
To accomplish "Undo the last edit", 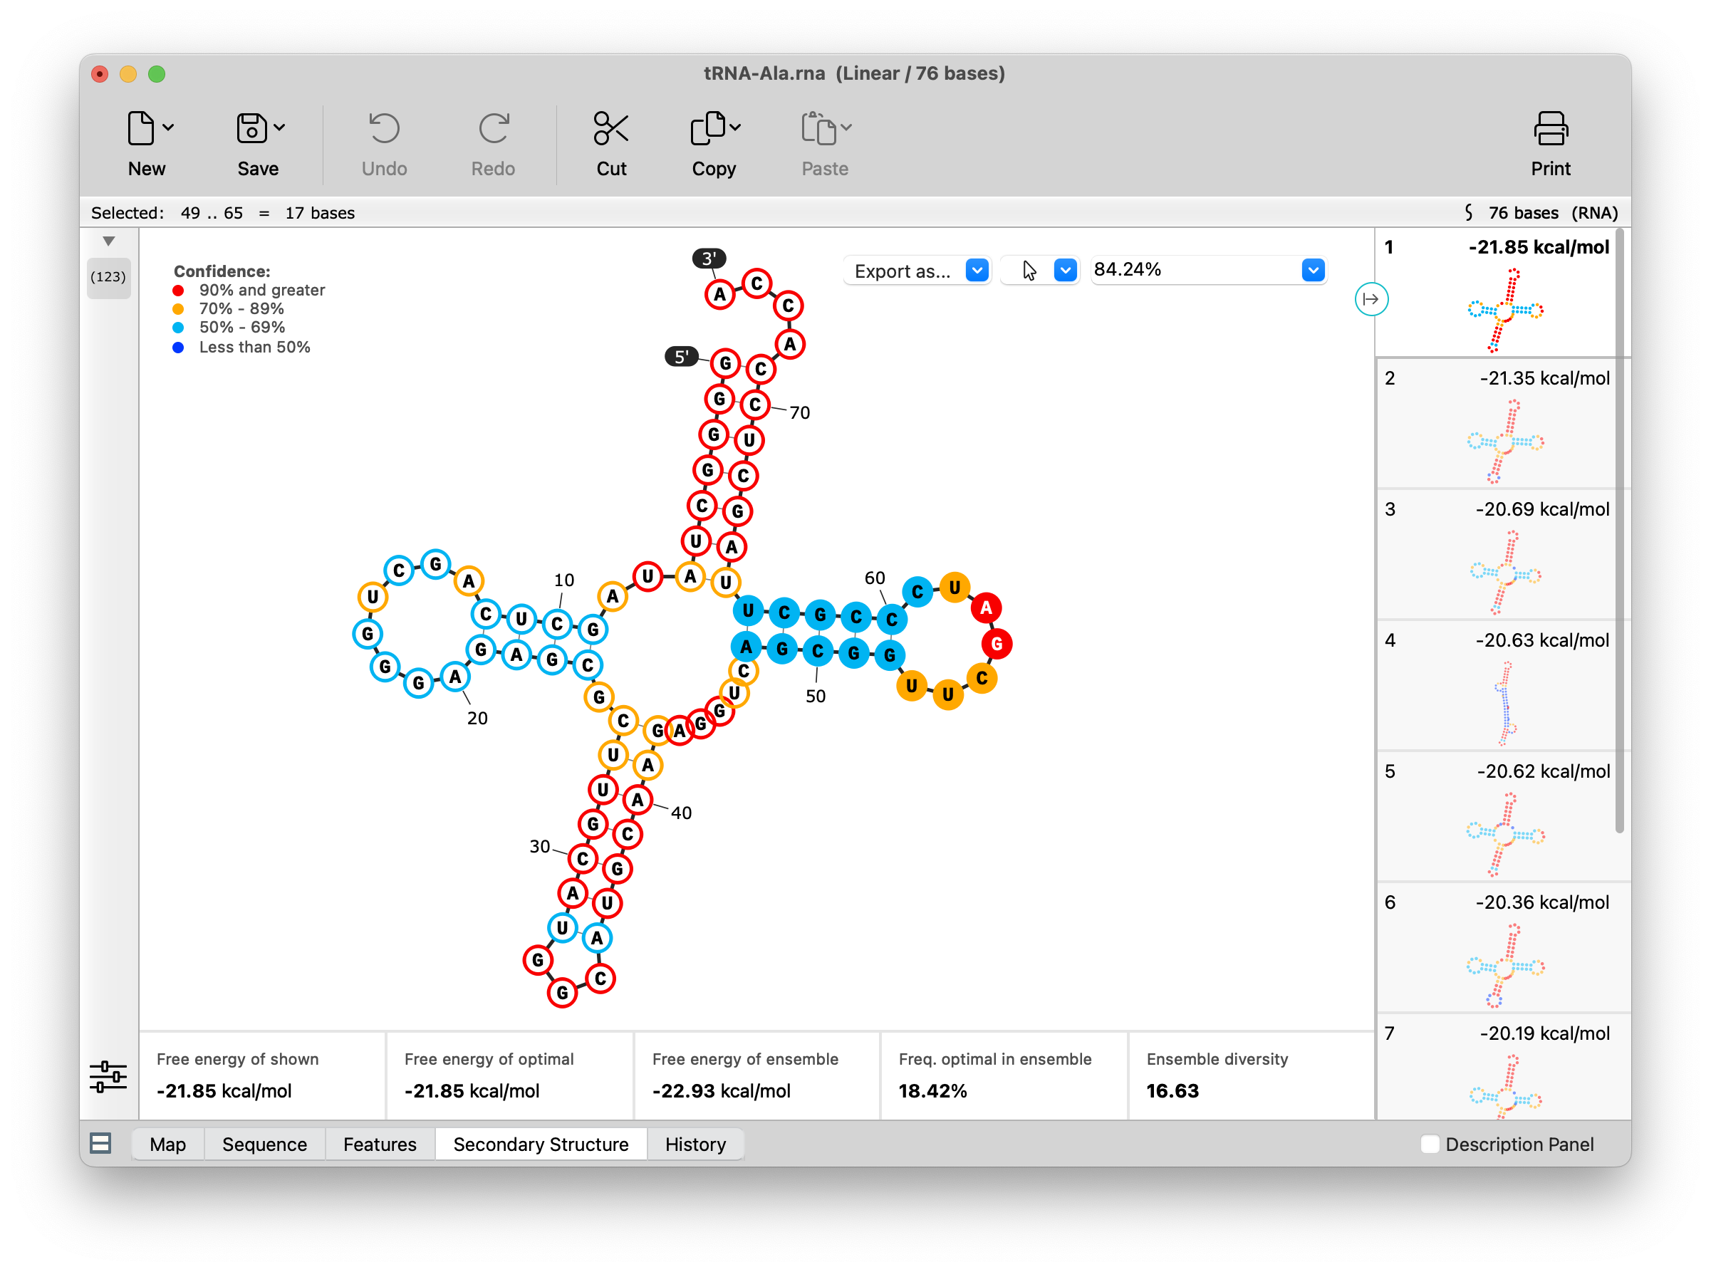I will [383, 143].
